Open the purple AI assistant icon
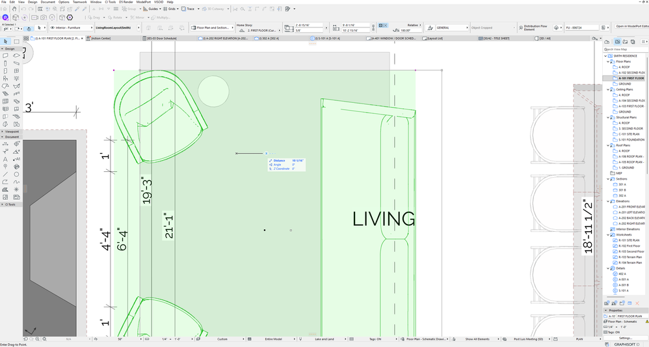 tap(5, 18)
